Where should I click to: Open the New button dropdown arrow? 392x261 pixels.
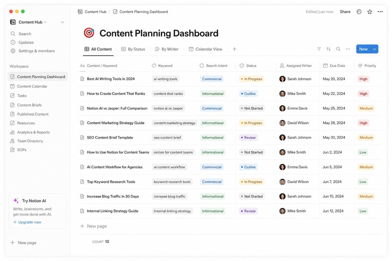pyautogui.click(x=374, y=49)
